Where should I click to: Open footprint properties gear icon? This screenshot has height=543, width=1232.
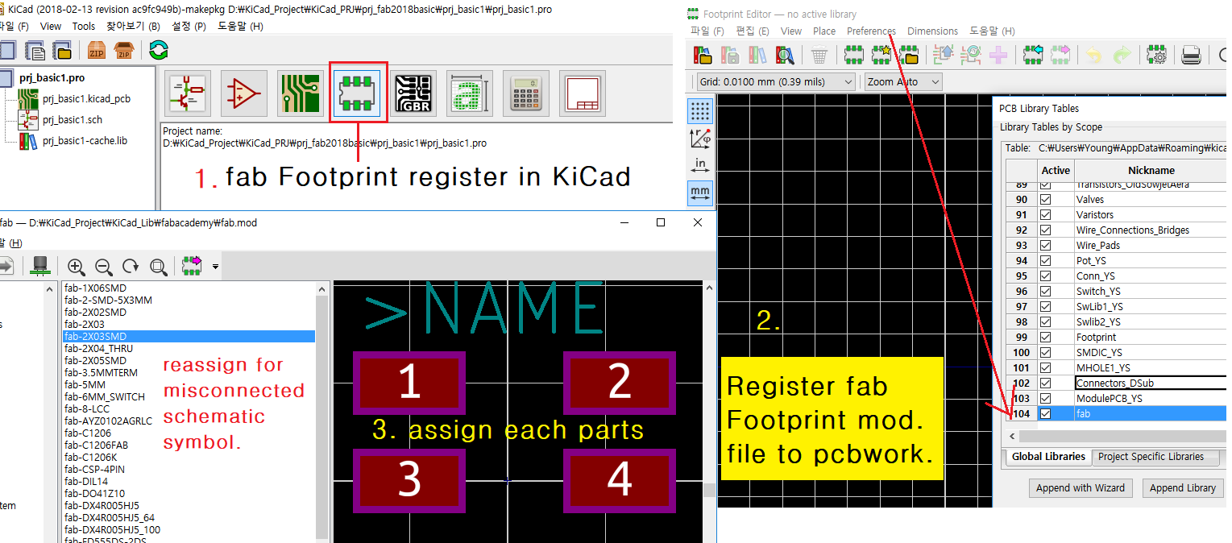(1157, 55)
